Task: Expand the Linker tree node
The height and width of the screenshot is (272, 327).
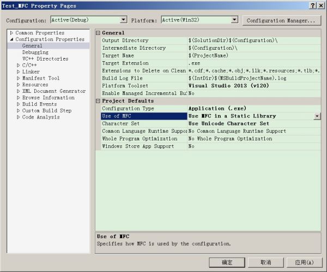Action: 19,72
